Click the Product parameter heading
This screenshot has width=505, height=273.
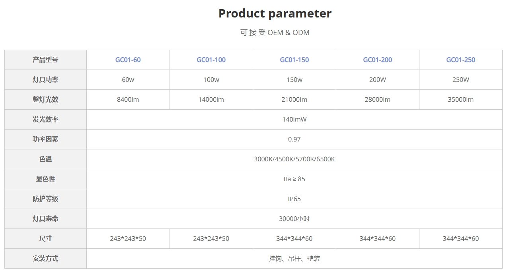pyautogui.click(x=275, y=14)
